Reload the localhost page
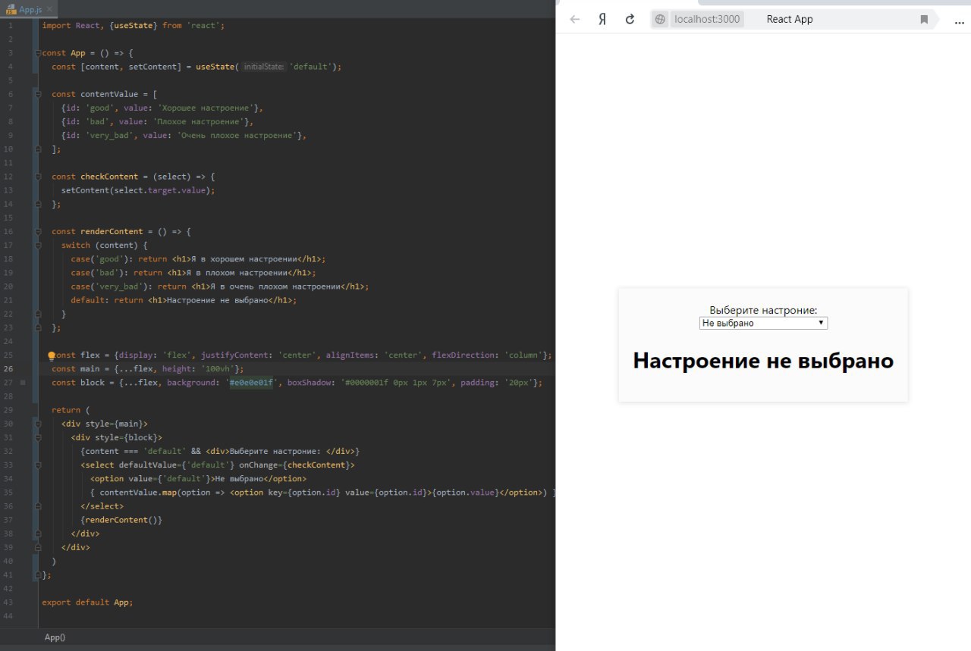Viewport: 971px width, 651px height. click(x=630, y=20)
